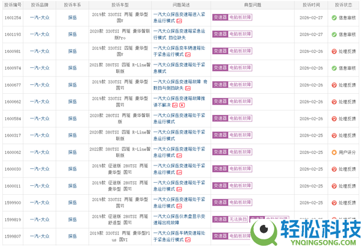
Task: Open the 探岳 series link for complaint 1600584
Action: tap(72, 118)
